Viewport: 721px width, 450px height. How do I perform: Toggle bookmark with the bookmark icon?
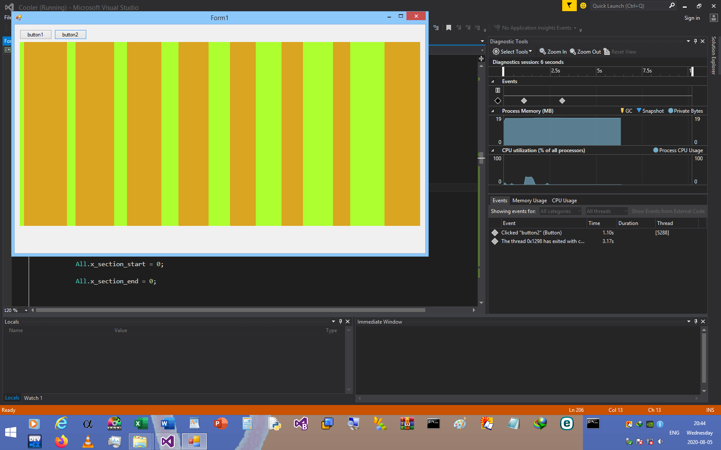(448, 28)
